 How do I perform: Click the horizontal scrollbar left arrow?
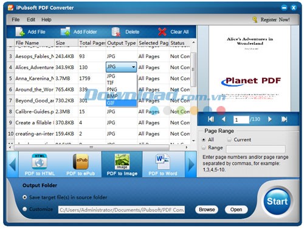pos(10,147)
